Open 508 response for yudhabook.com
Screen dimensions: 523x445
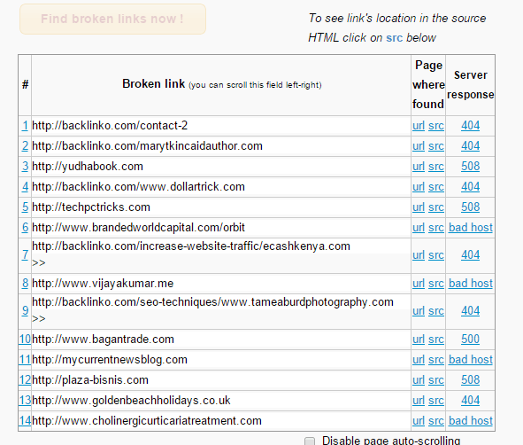[x=470, y=167]
